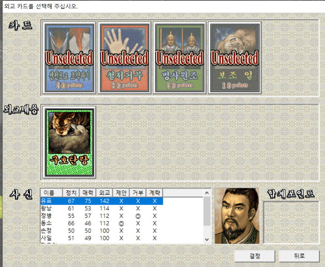Select envoy 사일 in the list

[102, 238]
